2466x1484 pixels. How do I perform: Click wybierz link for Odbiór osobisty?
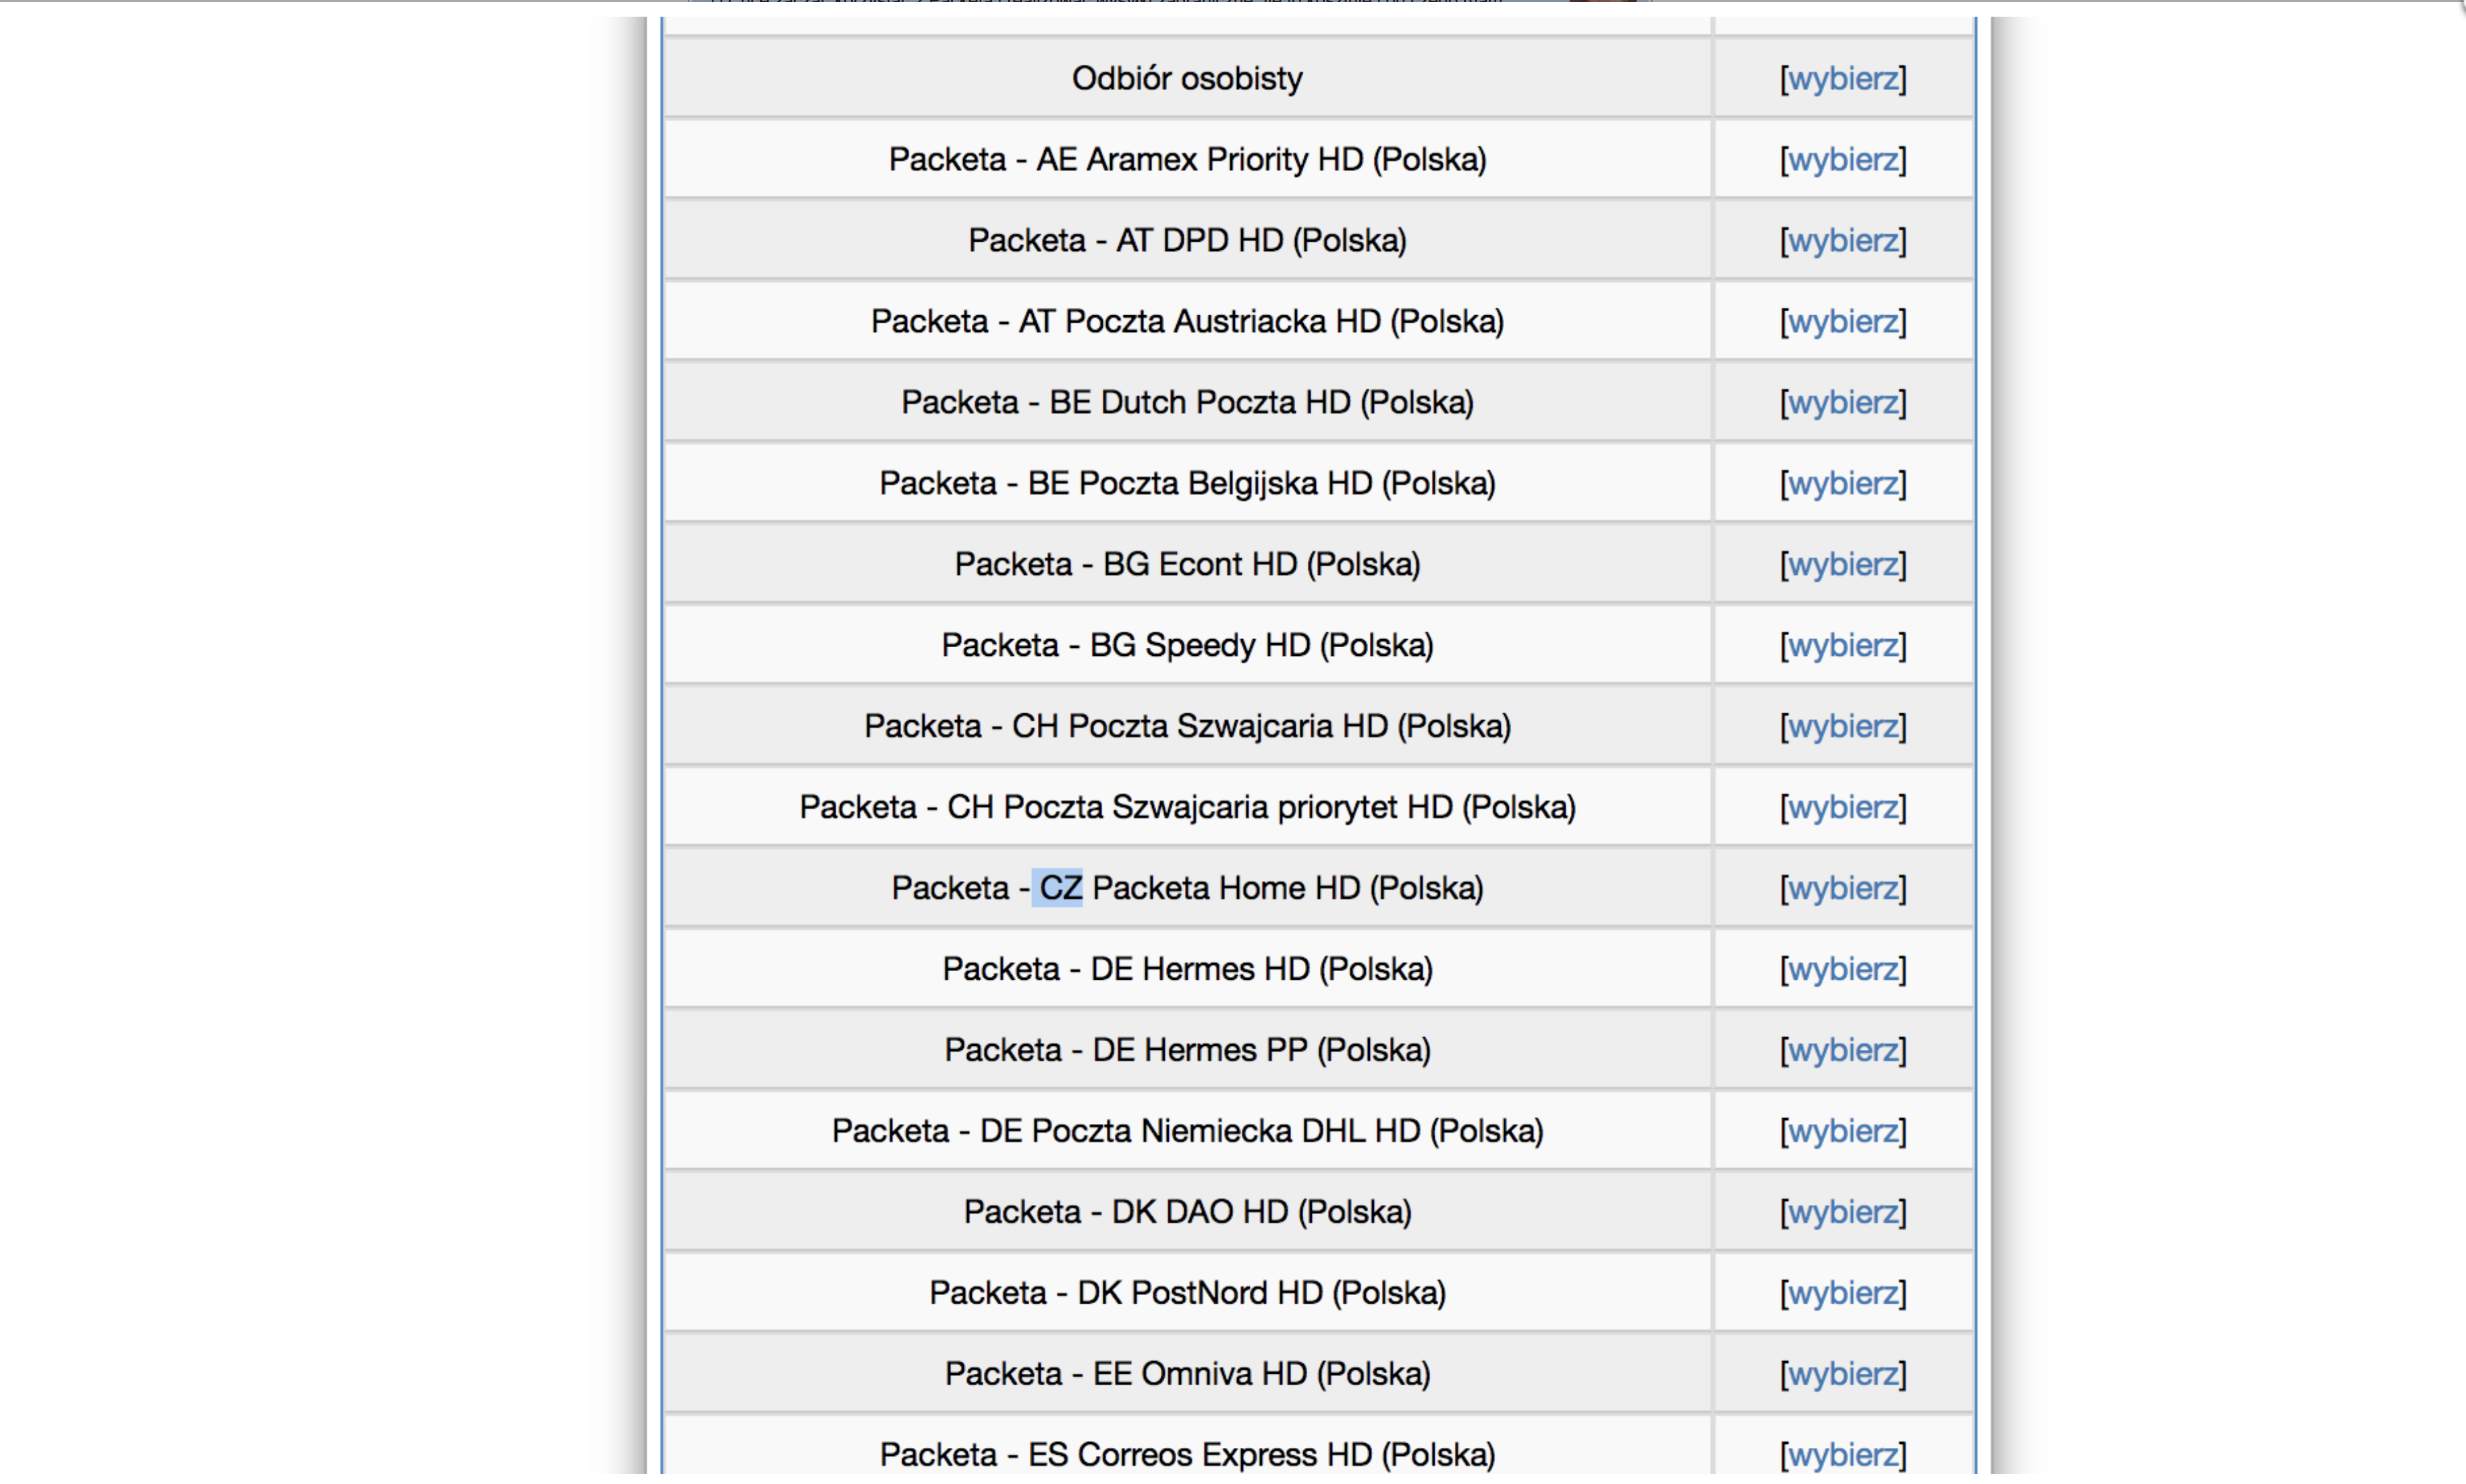tap(1842, 79)
